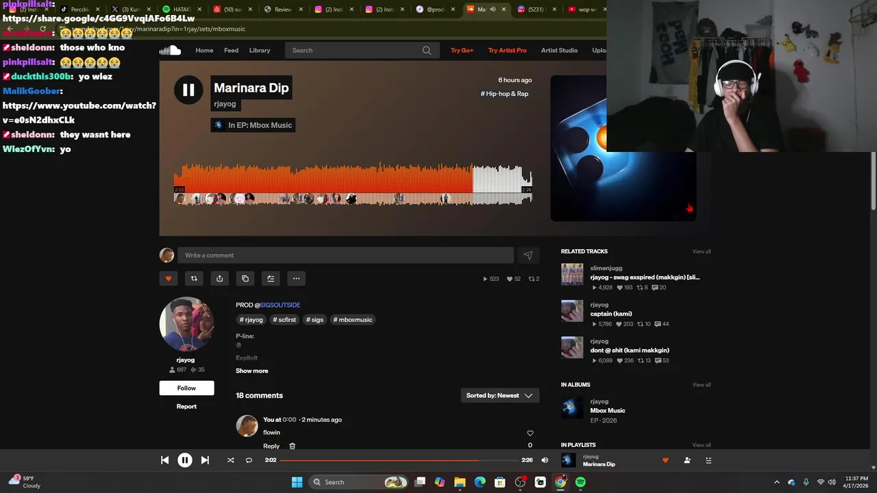The width and height of the screenshot is (877, 493).
Task: Open Spotify from the taskbar
Action: (580, 482)
